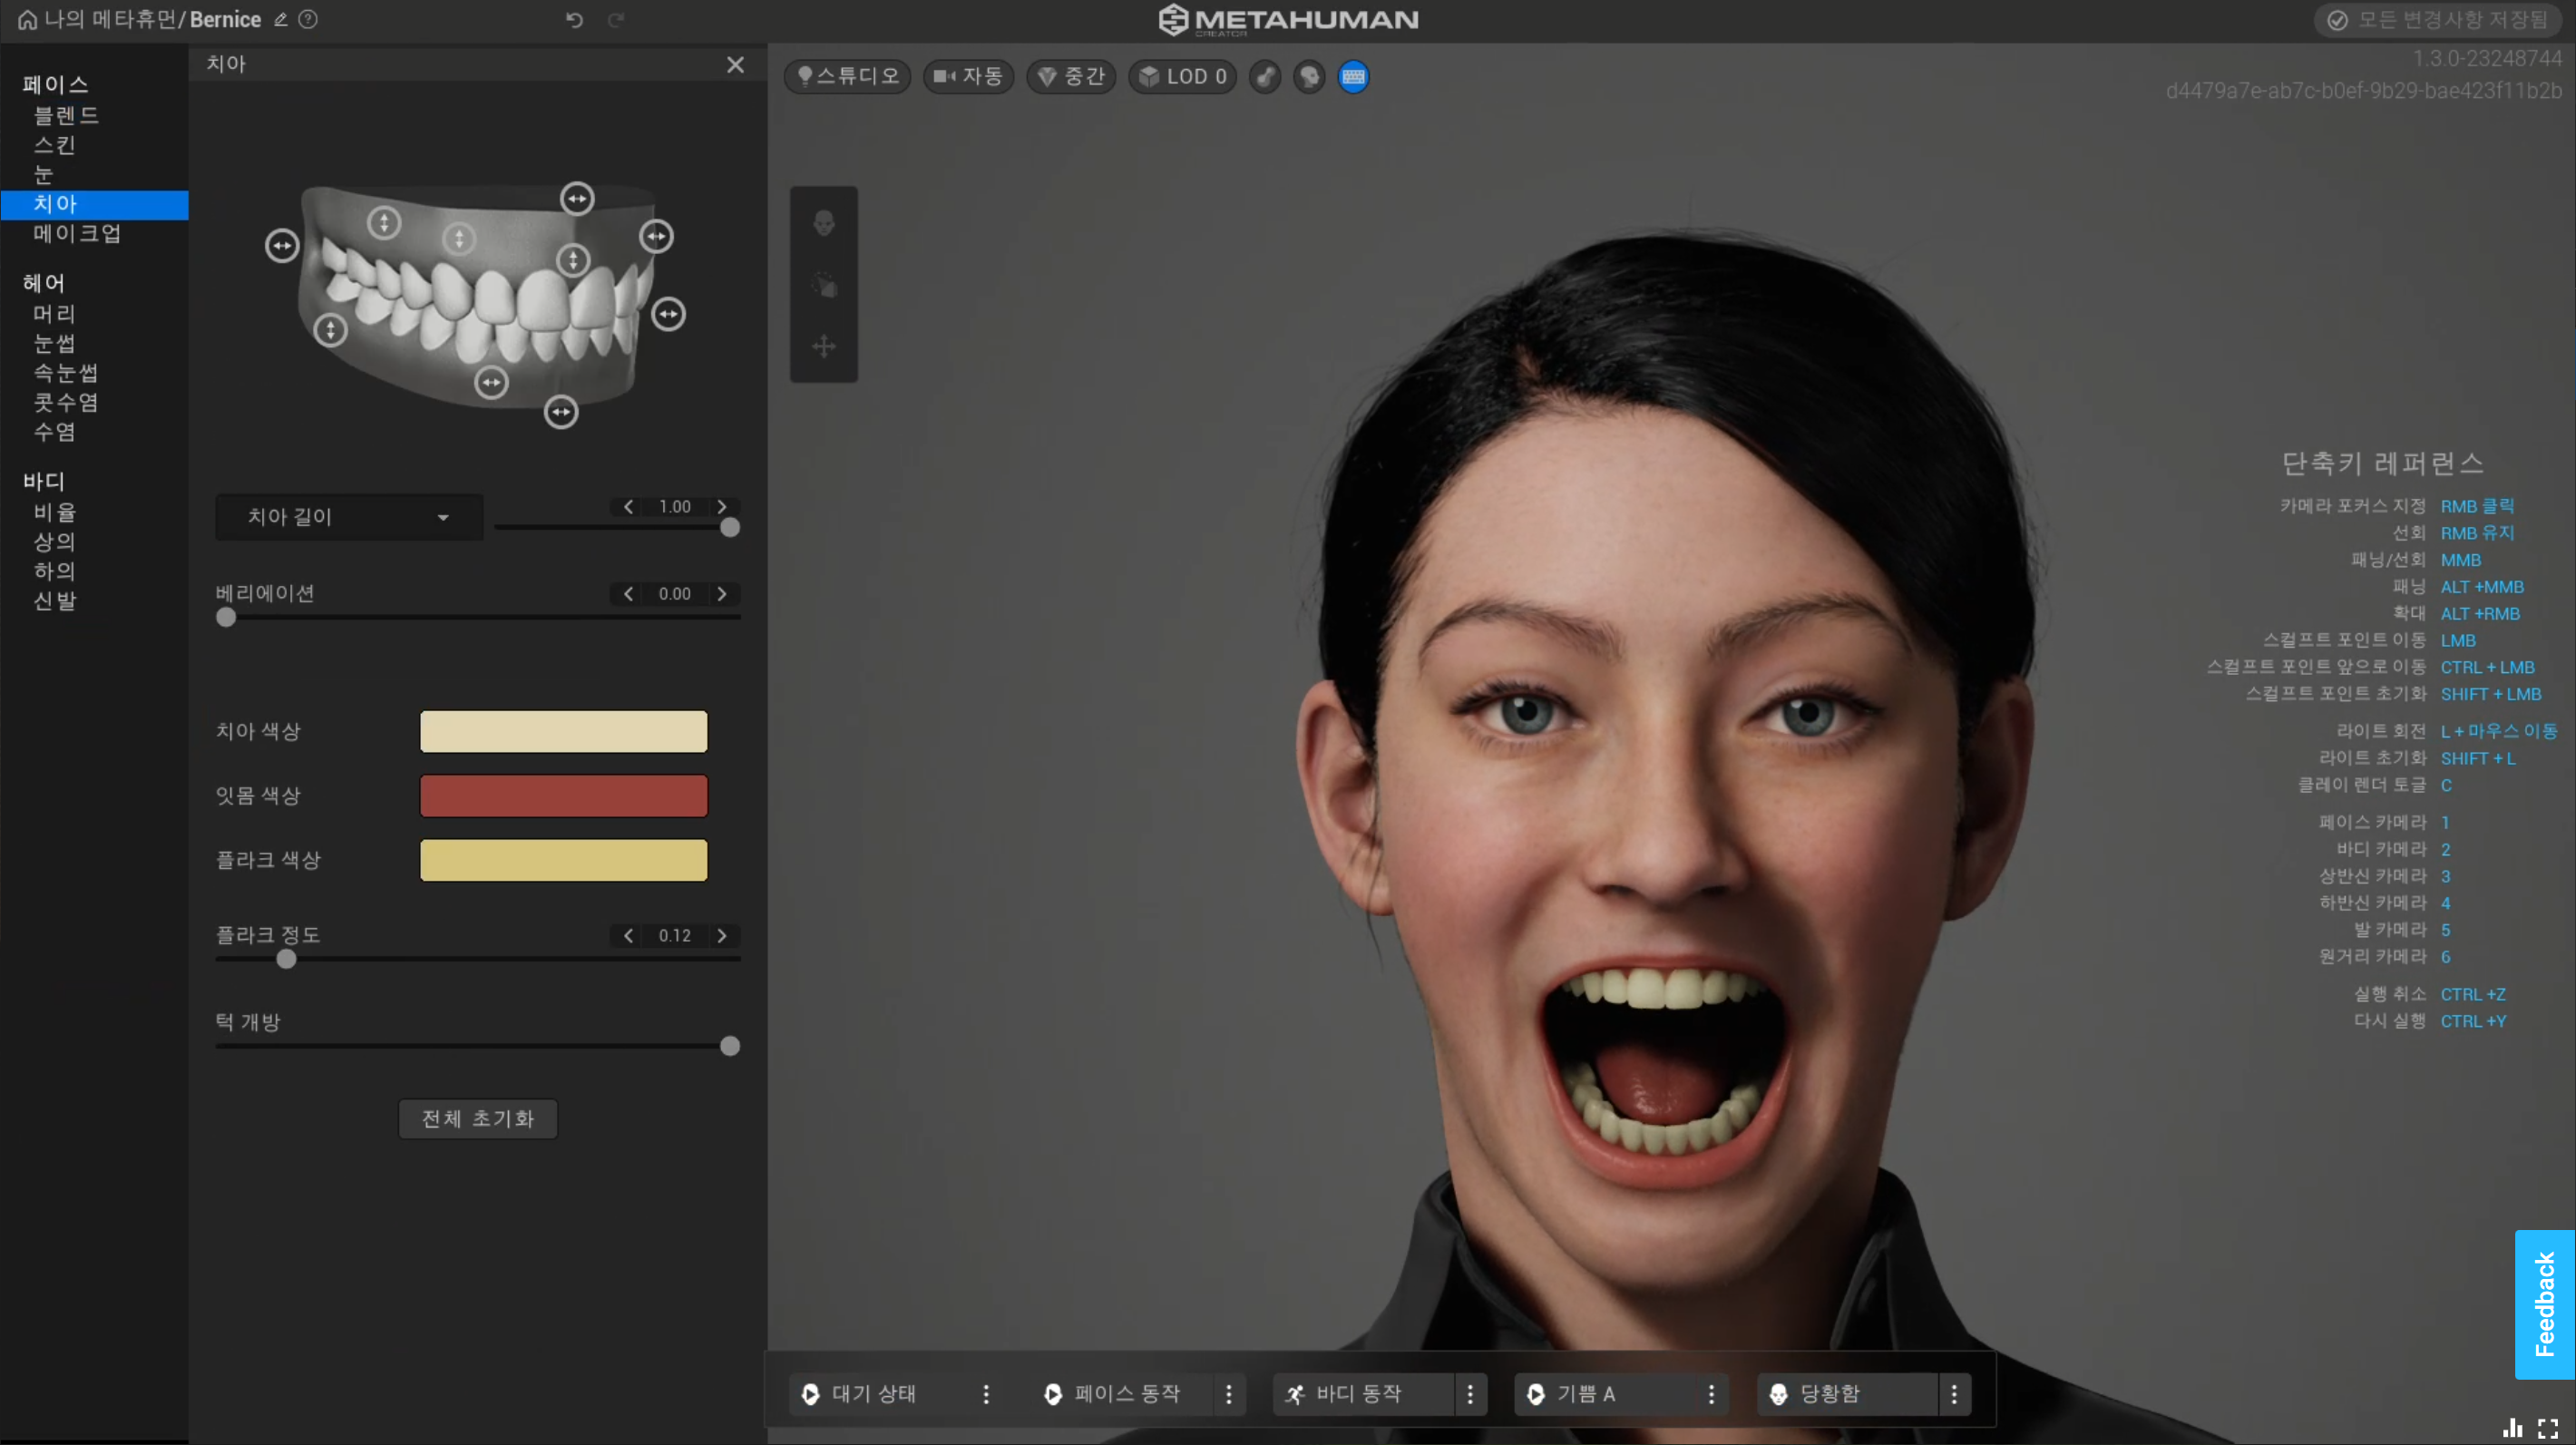Click the Feedback button
This screenshot has height=1445, width=2576.
point(2544,1304)
